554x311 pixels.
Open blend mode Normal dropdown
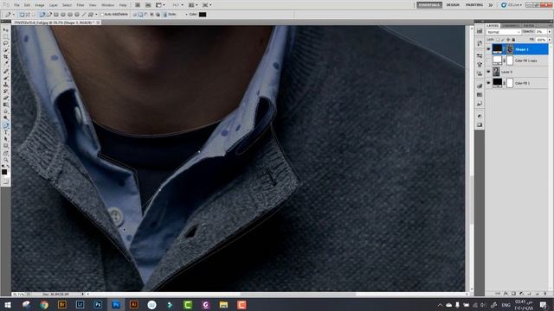pos(504,32)
